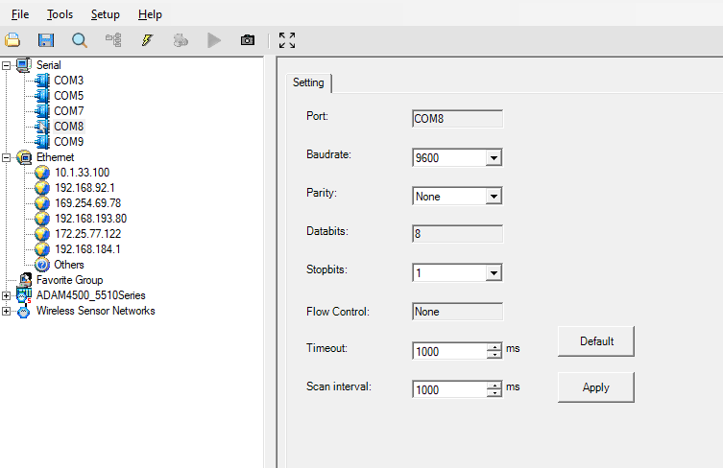Click the network tree toolbar icon
723x468 pixels.
[x=113, y=40]
